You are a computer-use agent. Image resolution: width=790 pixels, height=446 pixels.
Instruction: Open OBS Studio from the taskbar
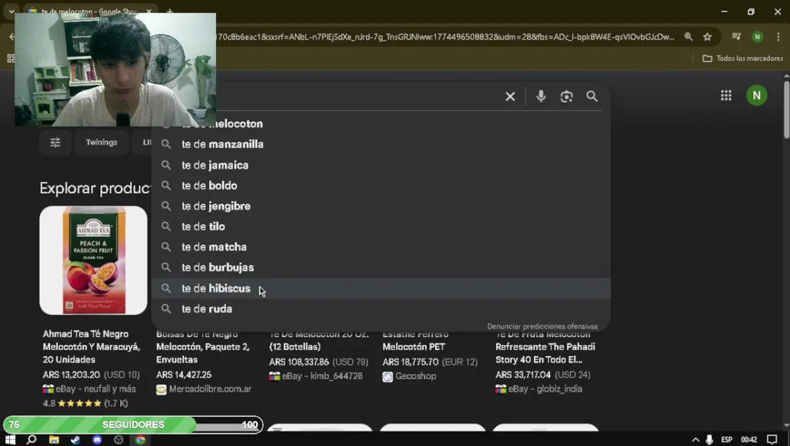coord(119,440)
